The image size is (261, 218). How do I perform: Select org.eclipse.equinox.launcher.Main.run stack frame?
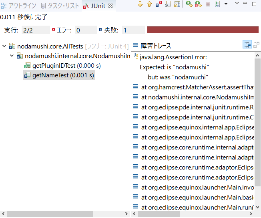[194, 207]
